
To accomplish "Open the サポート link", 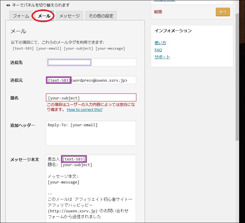I will (162, 57).
